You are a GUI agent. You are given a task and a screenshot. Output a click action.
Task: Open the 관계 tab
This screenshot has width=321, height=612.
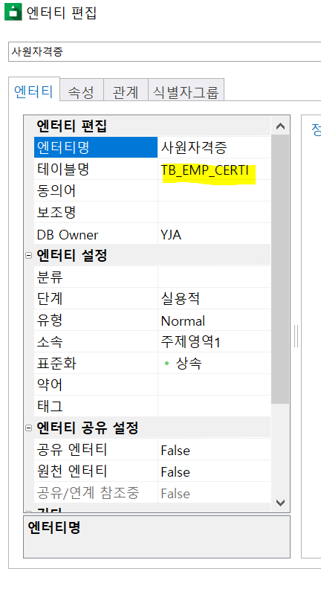point(126,91)
